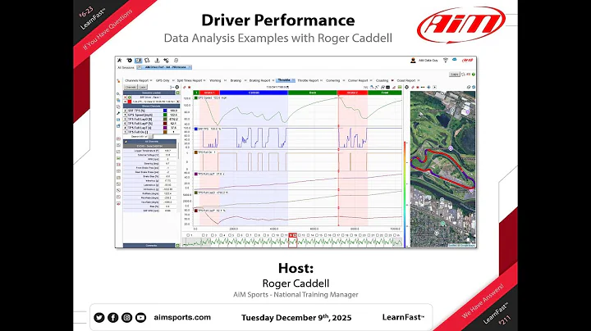
Task: Toggle the selected red lap 12 marker
Action: [x=292, y=235]
